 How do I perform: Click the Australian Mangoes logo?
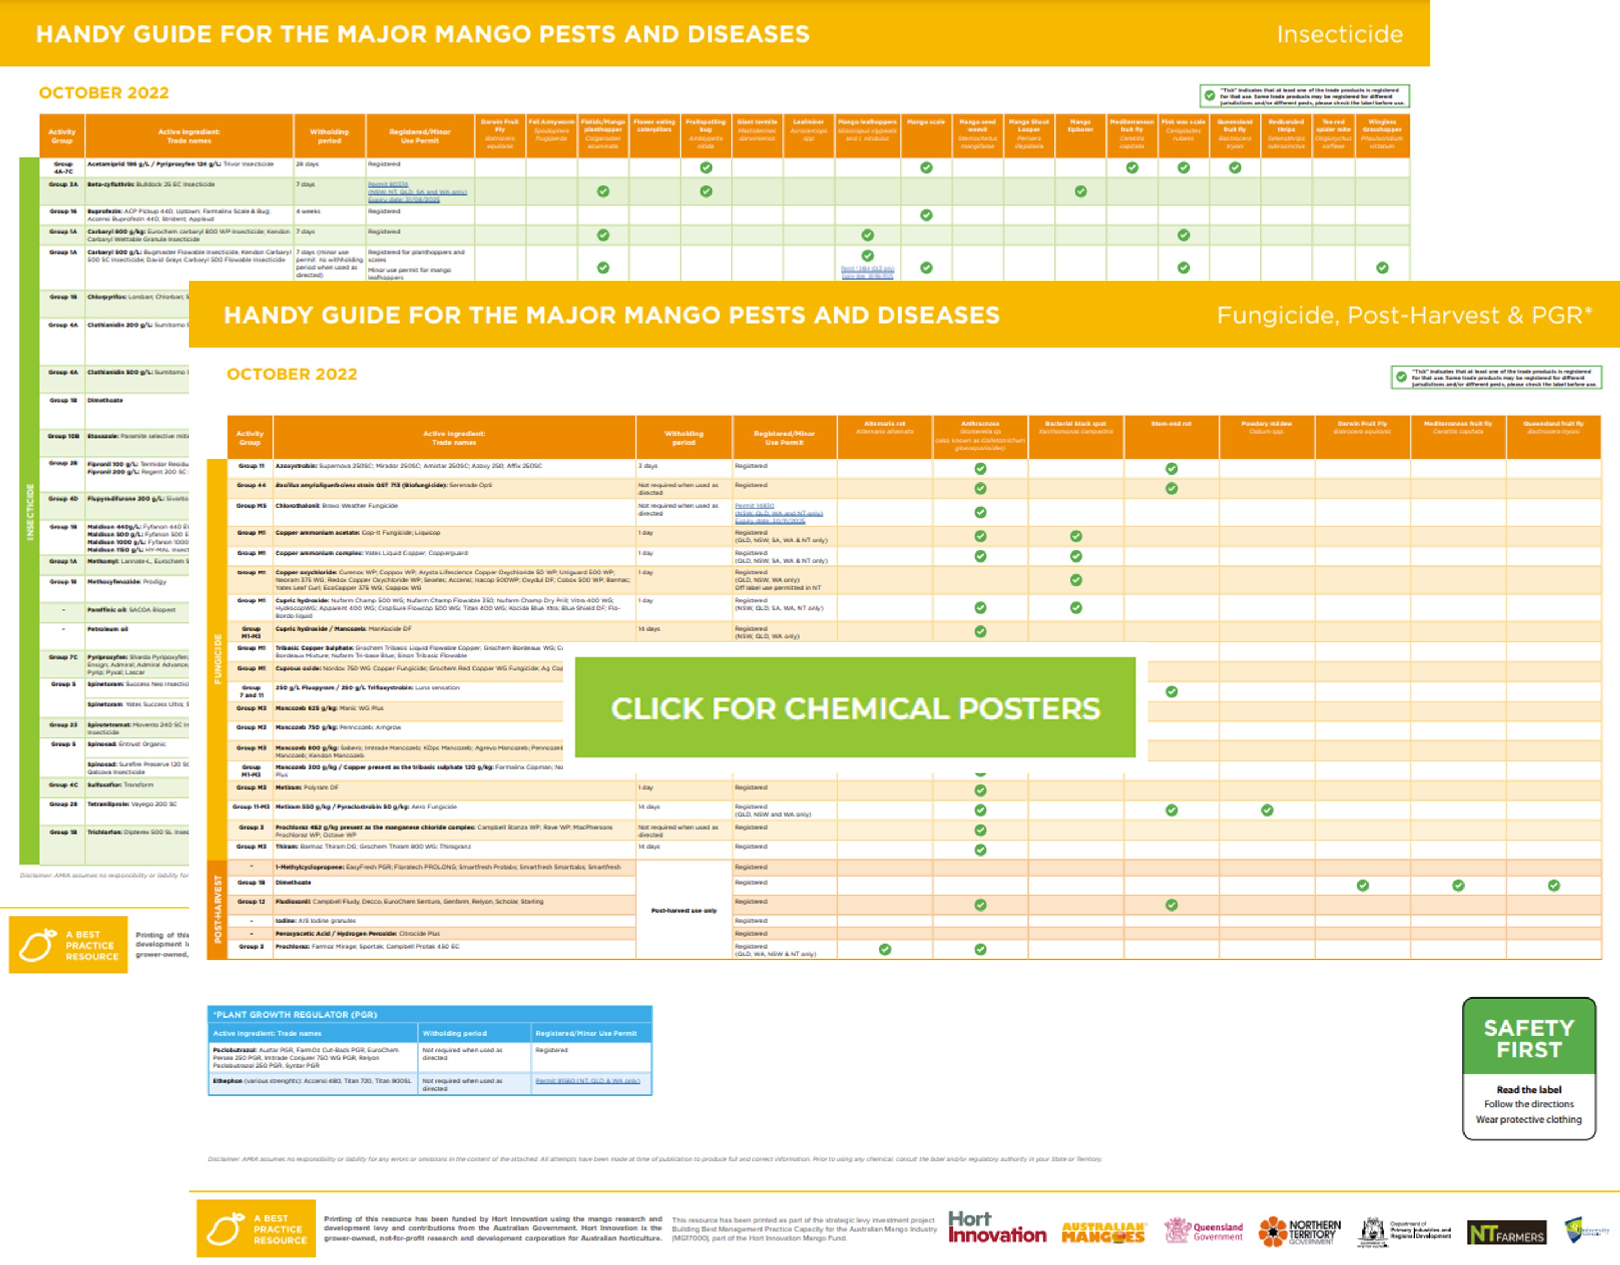pos(1103,1232)
